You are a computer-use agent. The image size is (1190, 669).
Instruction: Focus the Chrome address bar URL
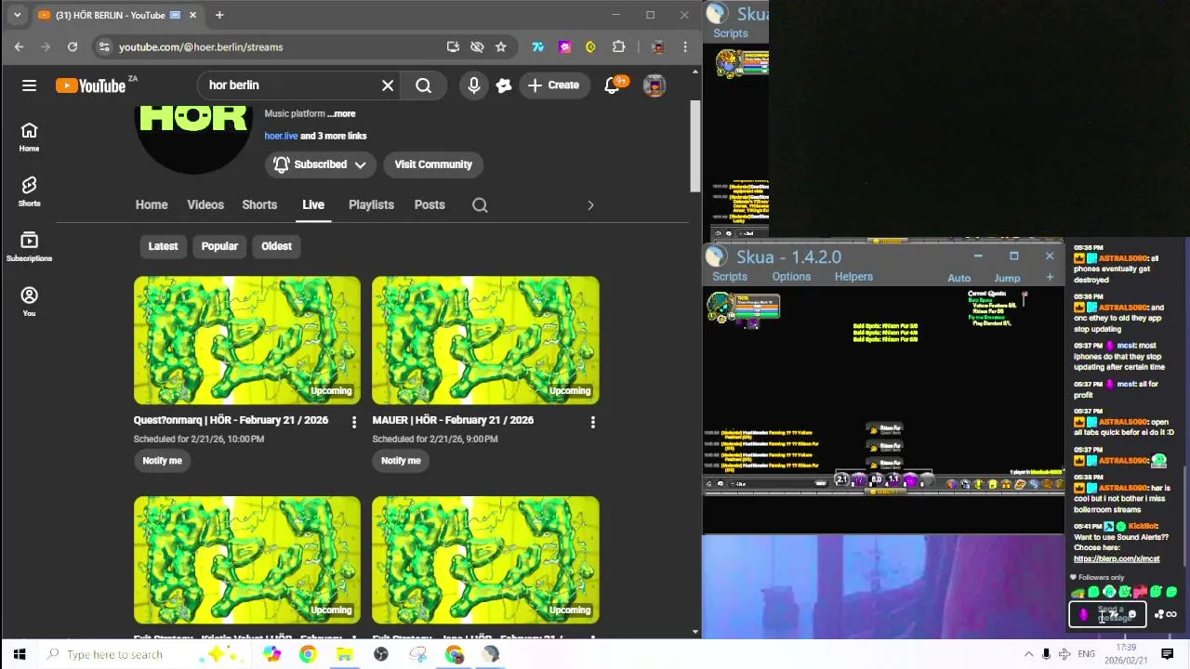[201, 46]
